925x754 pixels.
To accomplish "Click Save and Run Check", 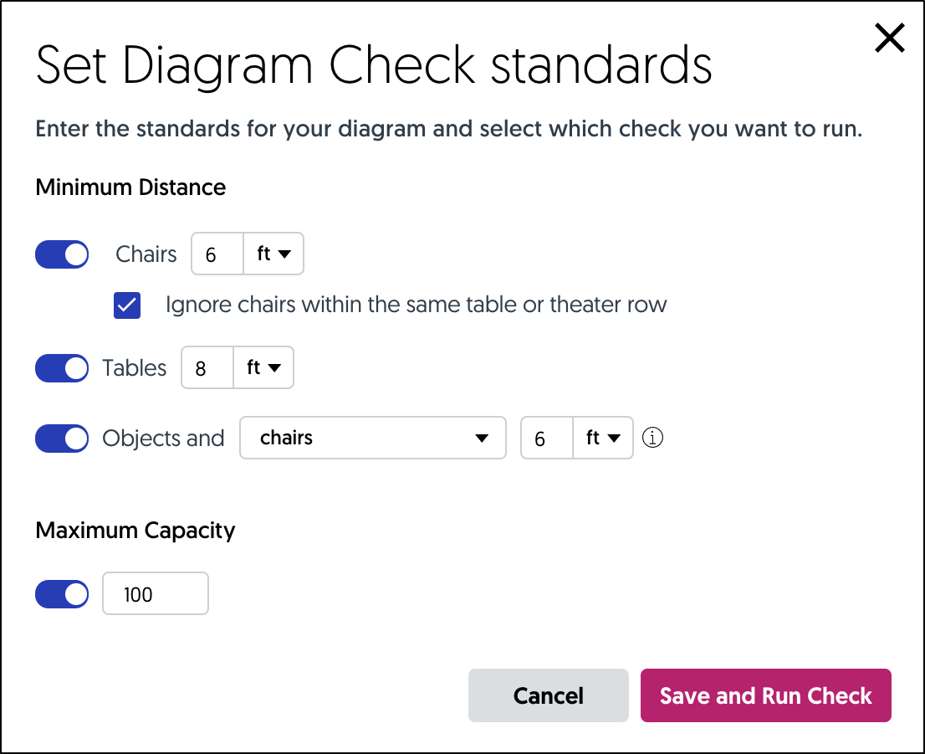I will click(765, 695).
